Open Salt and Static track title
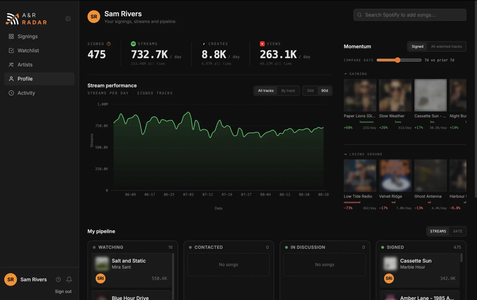The height and width of the screenshot is (300, 477). click(x=129, y=261)
